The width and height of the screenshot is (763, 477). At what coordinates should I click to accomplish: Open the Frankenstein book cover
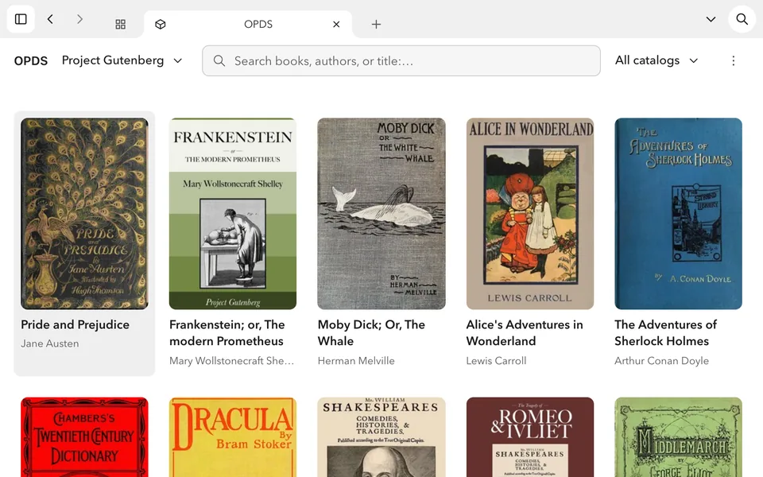pos(233,214)
